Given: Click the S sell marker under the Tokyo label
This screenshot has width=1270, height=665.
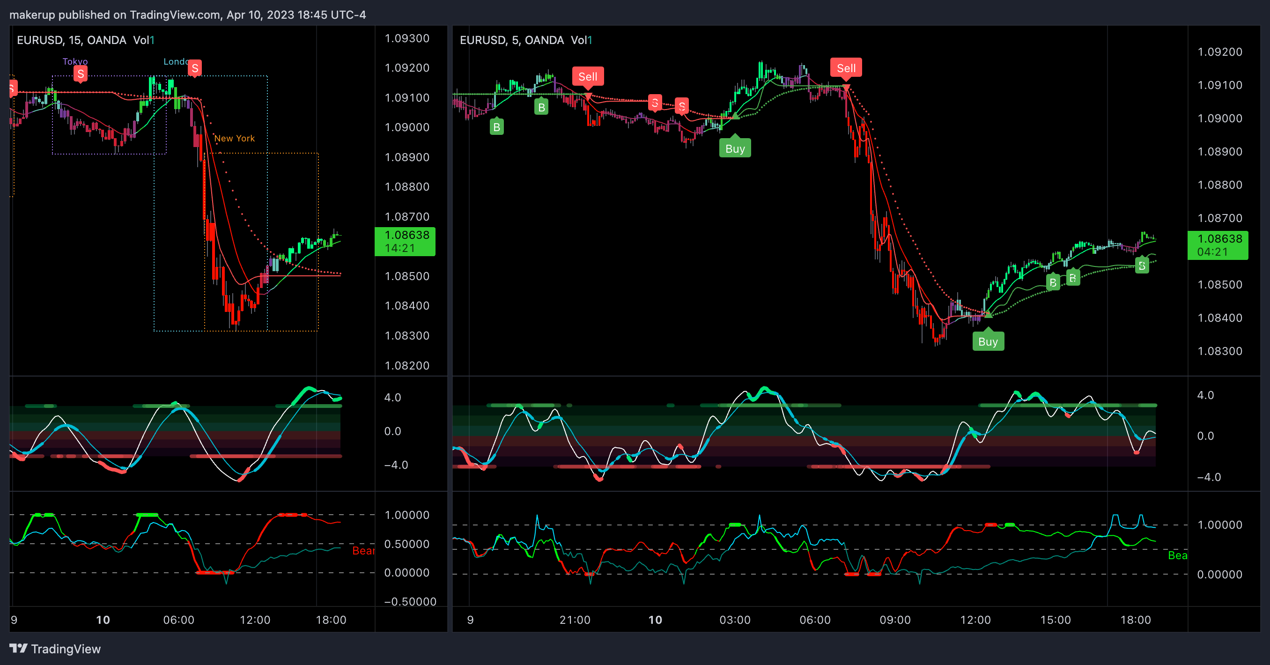Looking at the screenshot, I should pos(81,74).
